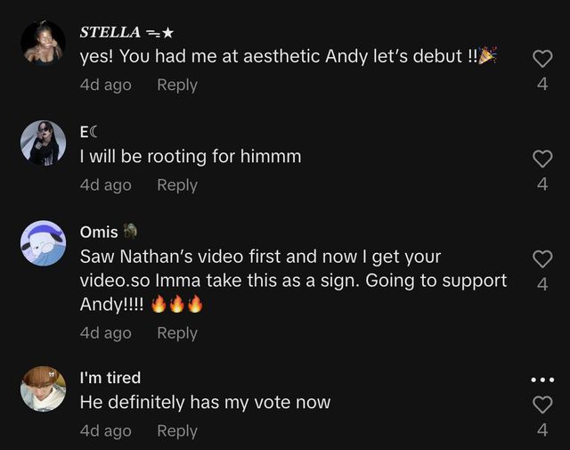Reply to STELLA's comment

coord(177,85)
